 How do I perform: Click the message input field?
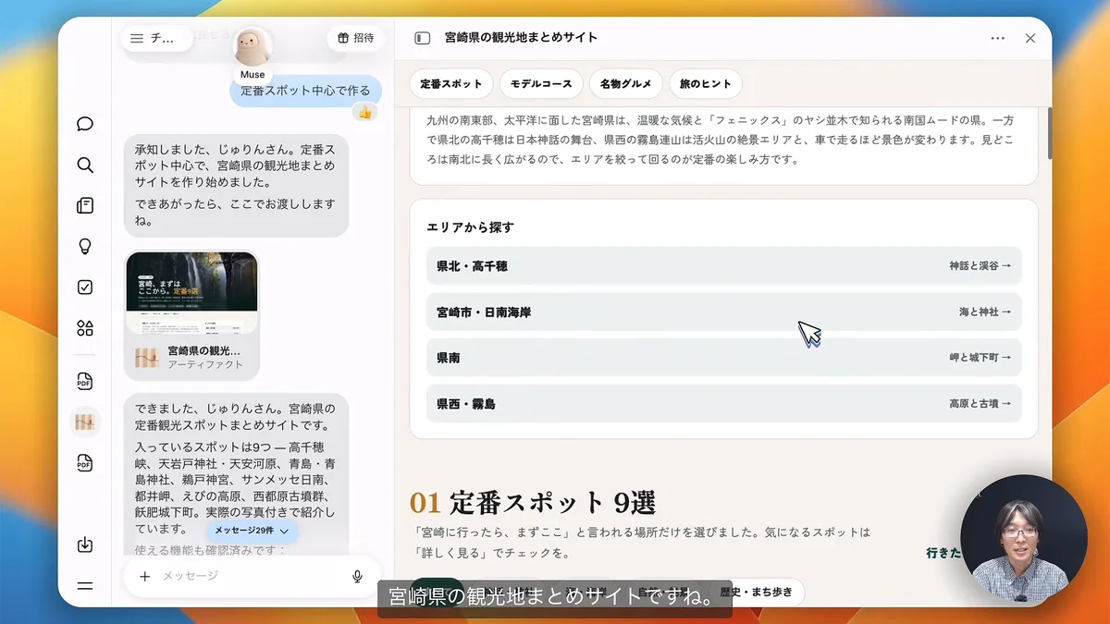tap(252, 576)
